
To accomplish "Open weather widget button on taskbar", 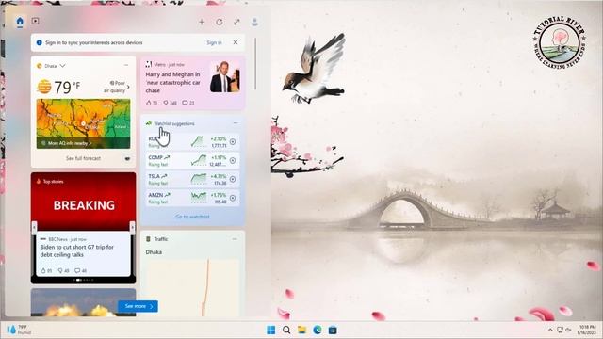I will [19, 330].
